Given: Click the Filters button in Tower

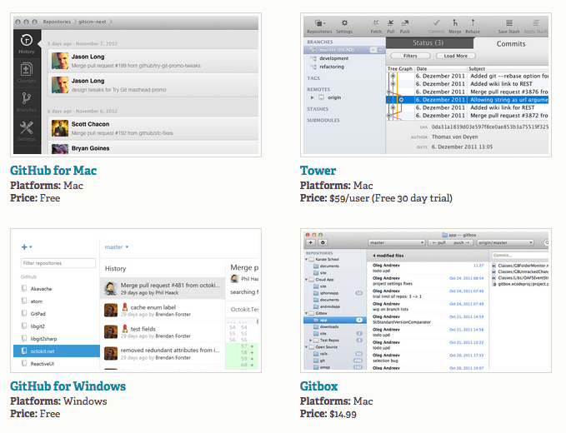Looking at the screenshot, I should coord(410,56).
